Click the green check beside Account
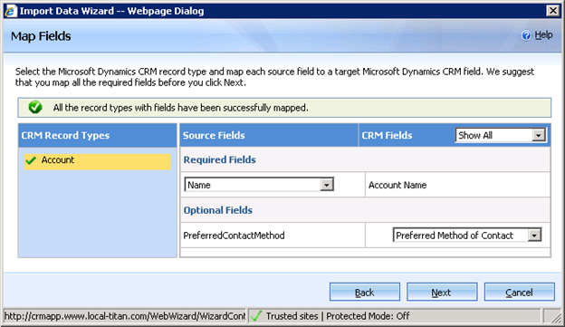 pyautogui.click(x=31, y=160)
